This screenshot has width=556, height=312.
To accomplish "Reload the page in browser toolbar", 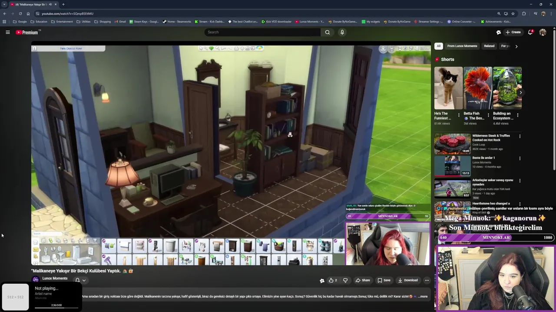I will coord(20,13).
